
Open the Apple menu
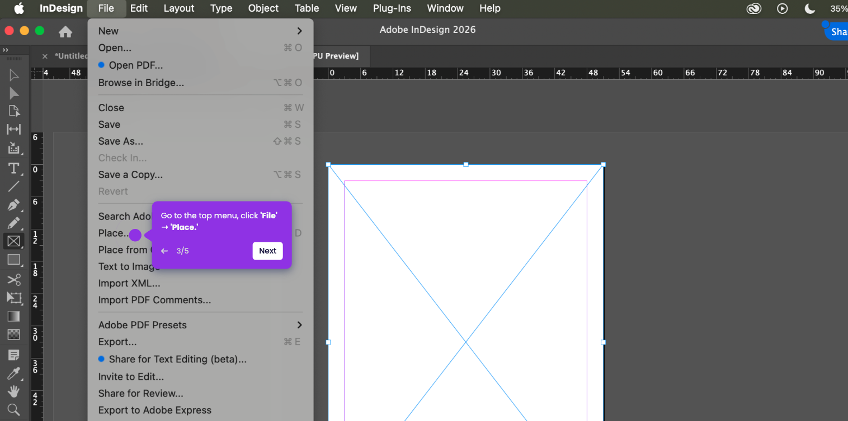point(19,8)
